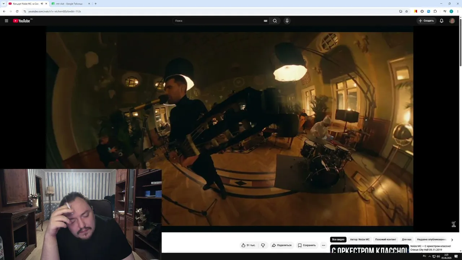462x260 pixels.
Task: Open the YouTube account avatar menu
Action: pyautogui.click(x=452, y=21)
